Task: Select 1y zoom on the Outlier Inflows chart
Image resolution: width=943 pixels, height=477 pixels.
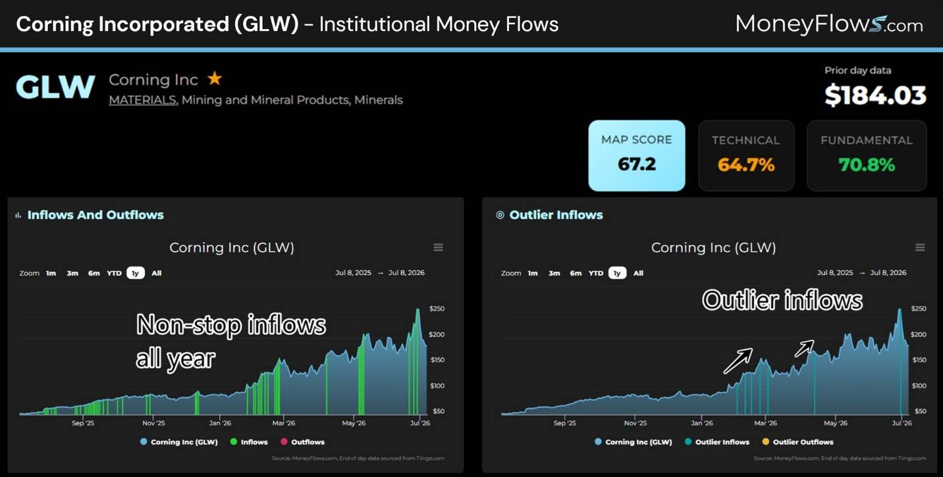Action: 617,273
